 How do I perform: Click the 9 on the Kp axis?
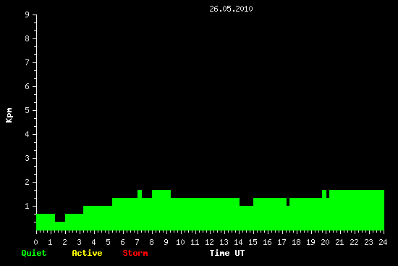click(x=27, y=14)
